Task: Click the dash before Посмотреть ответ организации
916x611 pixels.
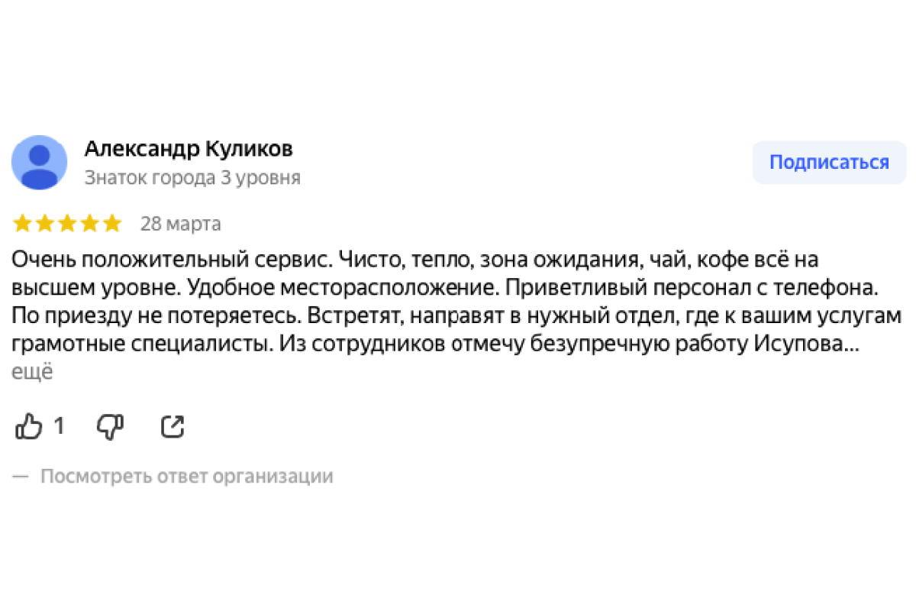Action: (21, 477)
